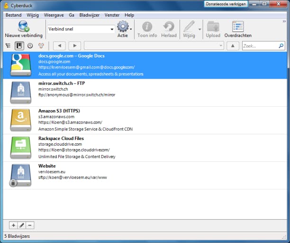290x243 pixels.
Task: Click the Cyberduck duck title icon
Action: click(x=6, y=6)
